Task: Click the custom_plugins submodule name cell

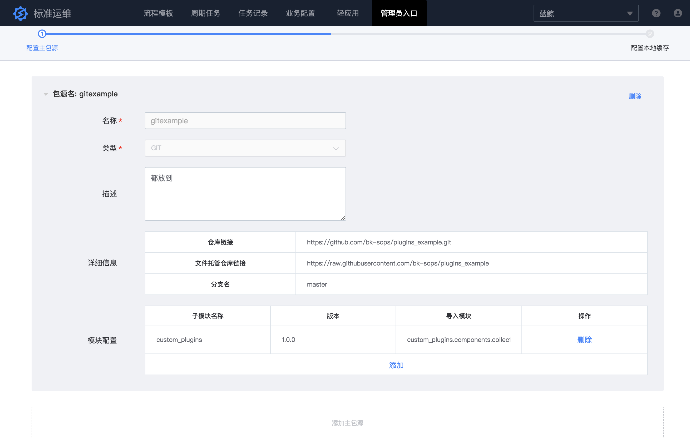Action: point(208,340)
